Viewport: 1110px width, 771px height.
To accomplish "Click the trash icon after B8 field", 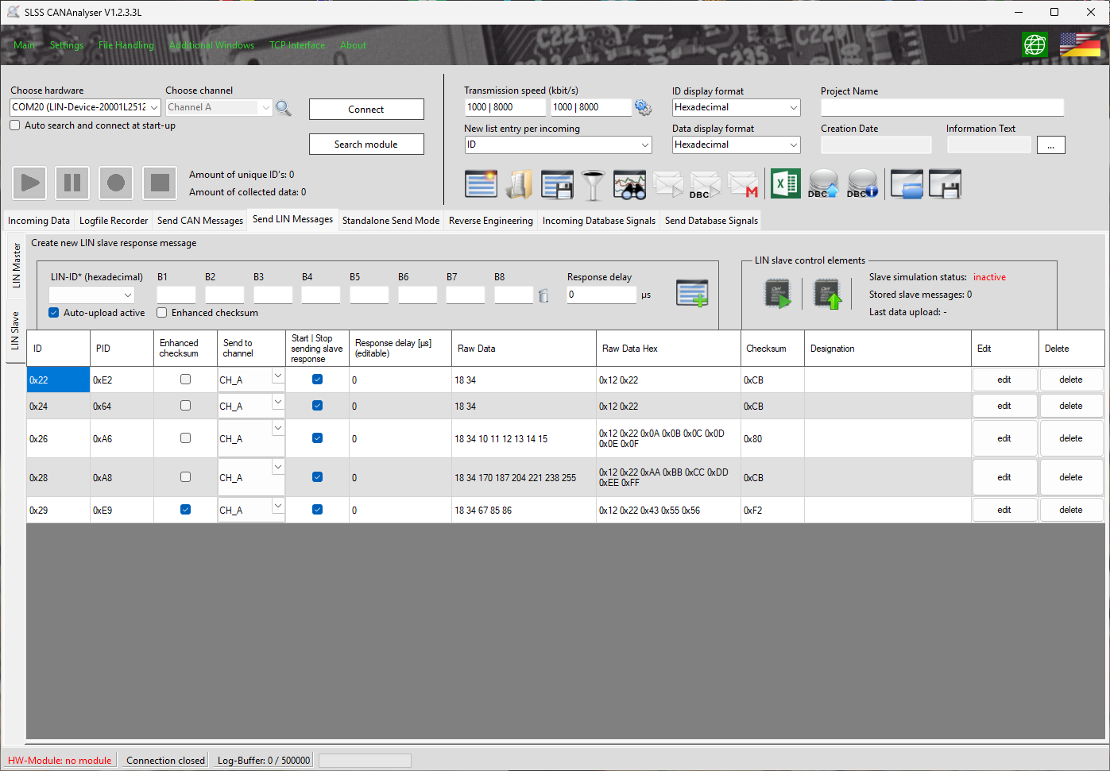I will click(543, 295).
